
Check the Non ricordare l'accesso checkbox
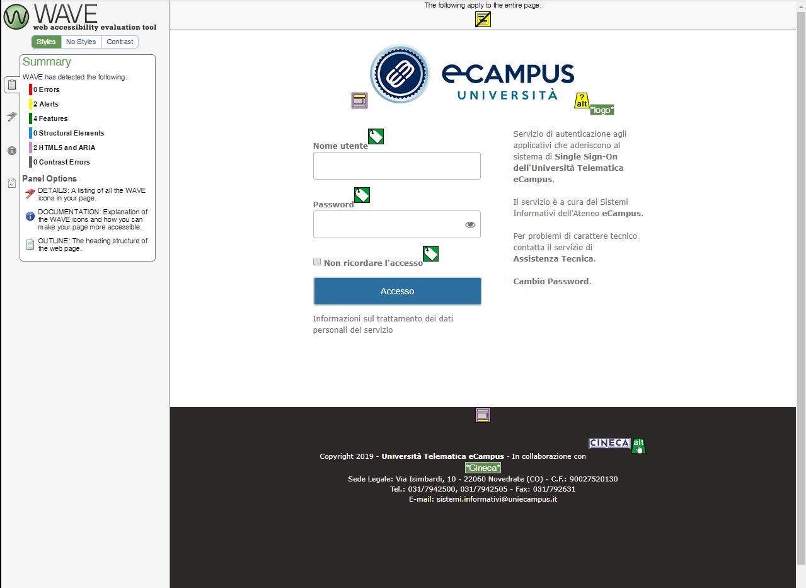317,262
